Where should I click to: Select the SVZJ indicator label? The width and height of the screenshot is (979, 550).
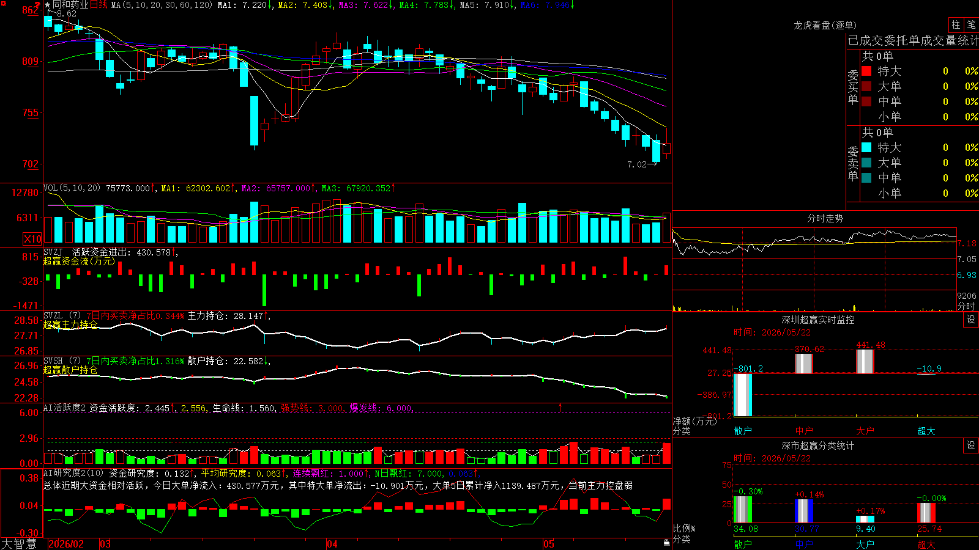pyautogui.click(x=53, y=252)
